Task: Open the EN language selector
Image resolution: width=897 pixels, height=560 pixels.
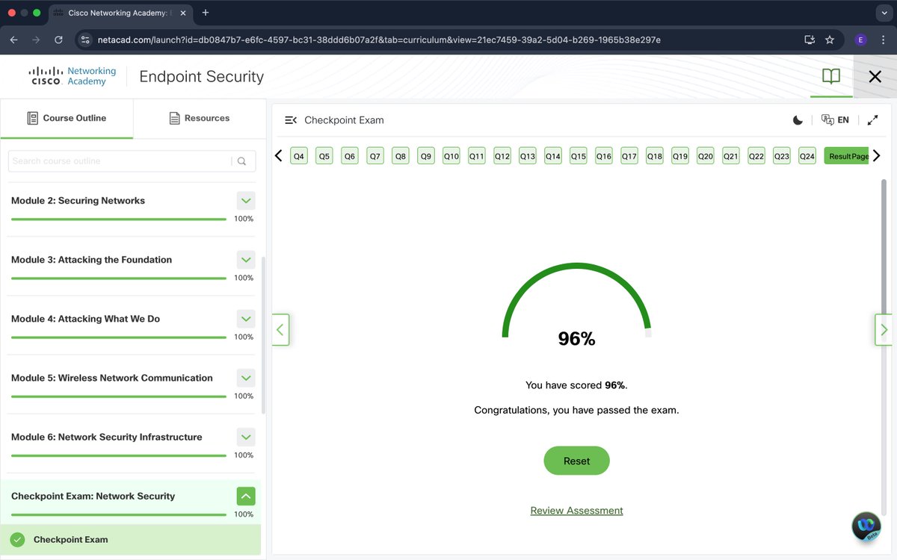Action: (x=835, y=119)
